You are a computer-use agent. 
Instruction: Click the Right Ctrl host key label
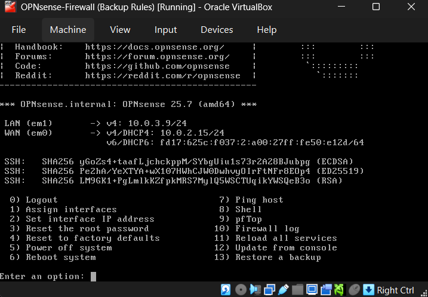(x=395, y=290)
